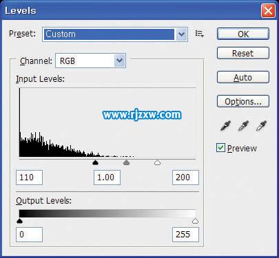This screenshot has height=258, width=279.
Task: Click the gamma field showing 1.00
Action: pos(107,178)
